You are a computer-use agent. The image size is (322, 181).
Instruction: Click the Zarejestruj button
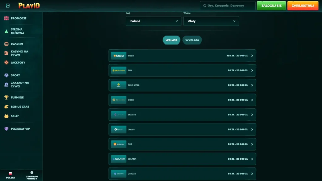tap(303, 6)
